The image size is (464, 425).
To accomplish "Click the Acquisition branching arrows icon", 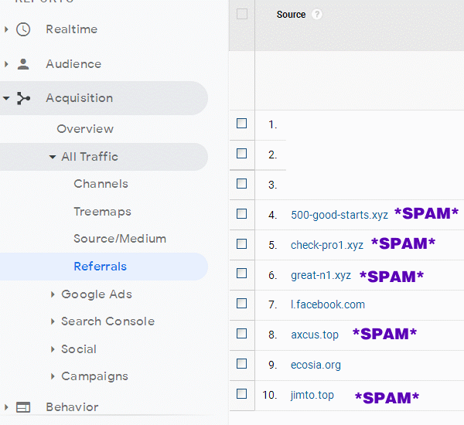I will tap(23, 98).
